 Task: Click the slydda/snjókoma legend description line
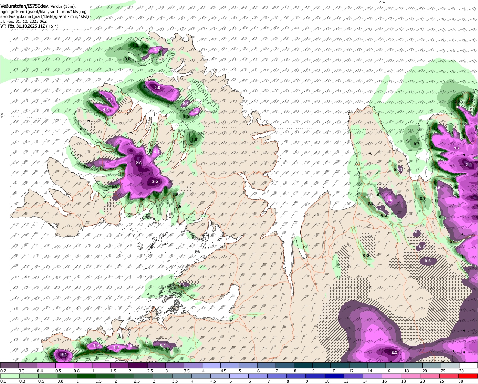pos(44,16)
